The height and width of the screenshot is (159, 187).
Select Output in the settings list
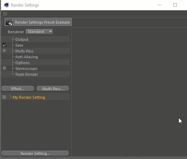[x=22, y=39]
